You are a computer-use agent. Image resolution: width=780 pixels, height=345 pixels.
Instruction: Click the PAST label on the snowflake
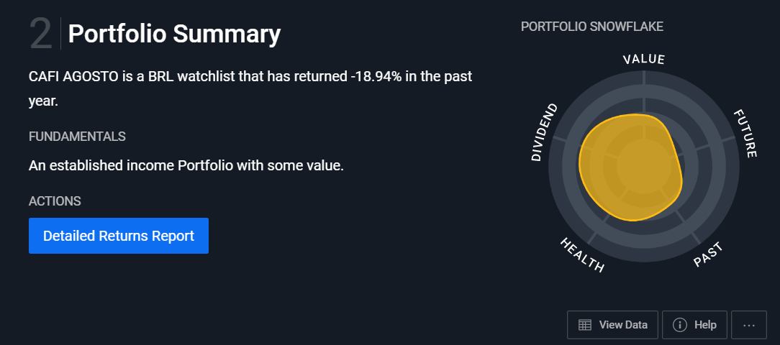pos(708,255)
